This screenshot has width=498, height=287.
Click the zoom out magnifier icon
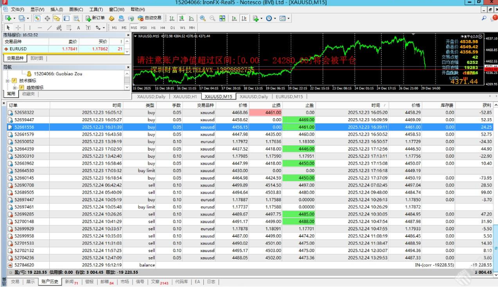212,18
